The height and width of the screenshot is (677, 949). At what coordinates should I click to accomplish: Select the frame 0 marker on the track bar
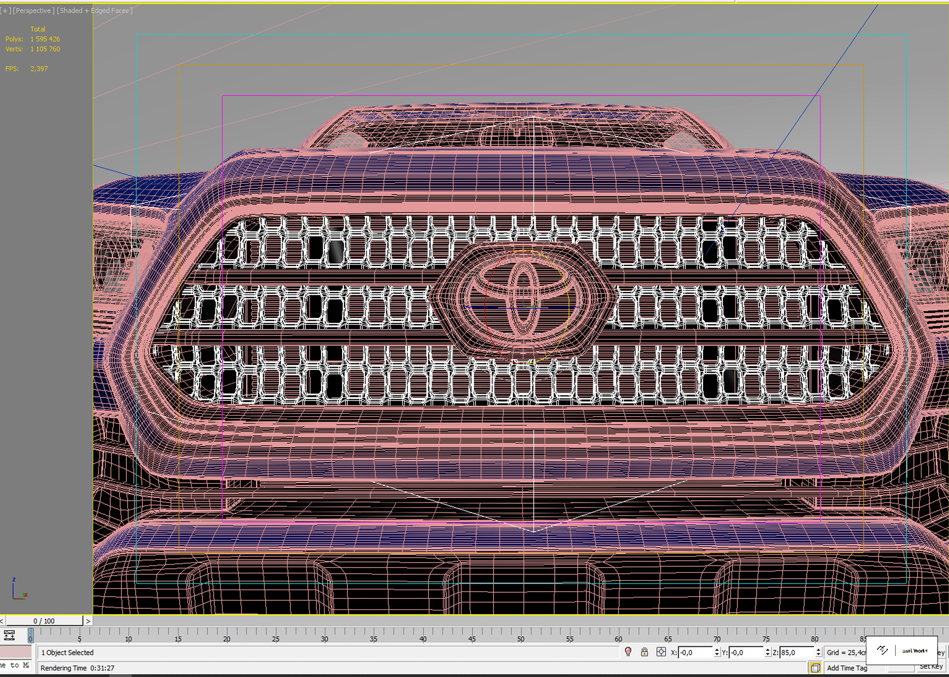[30, 636]
